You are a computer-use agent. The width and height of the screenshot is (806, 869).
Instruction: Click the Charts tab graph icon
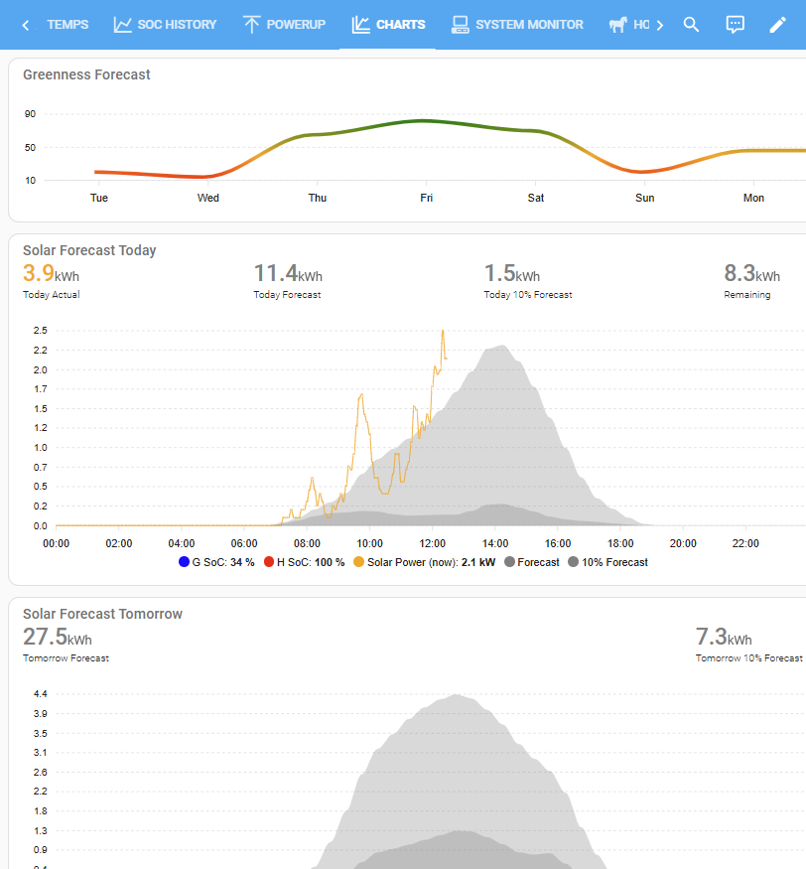360,25
